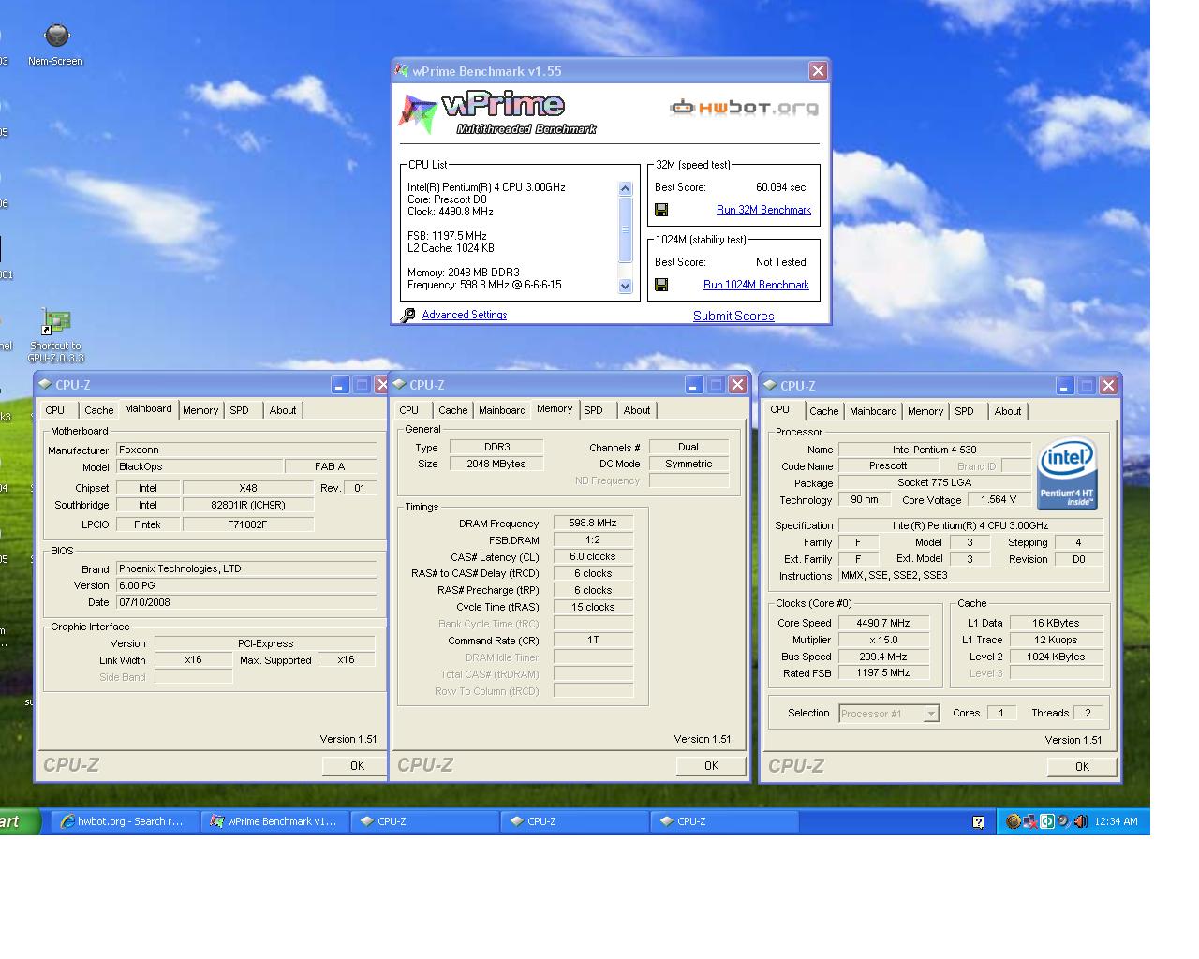This screenshot has height=959, width=1199.
Task: Open About tab in the middle CPU-Z window
Action: [x=637, y=411]
